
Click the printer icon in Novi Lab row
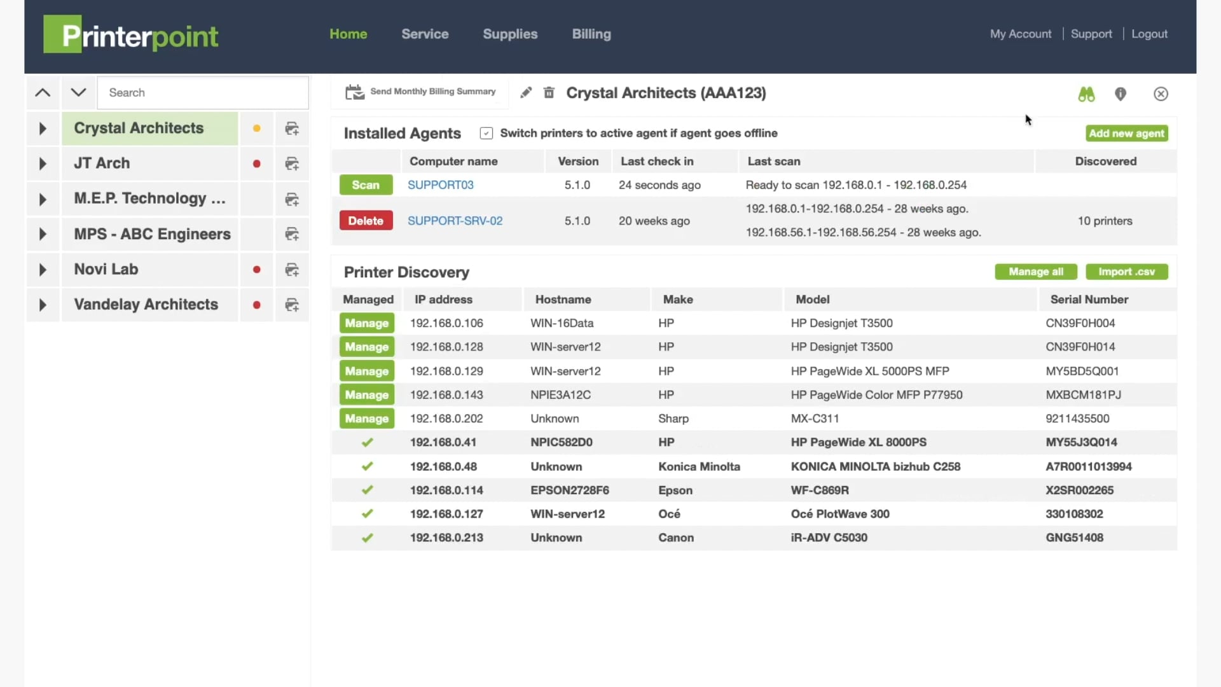pyautogui.click(x=292, y=270)
